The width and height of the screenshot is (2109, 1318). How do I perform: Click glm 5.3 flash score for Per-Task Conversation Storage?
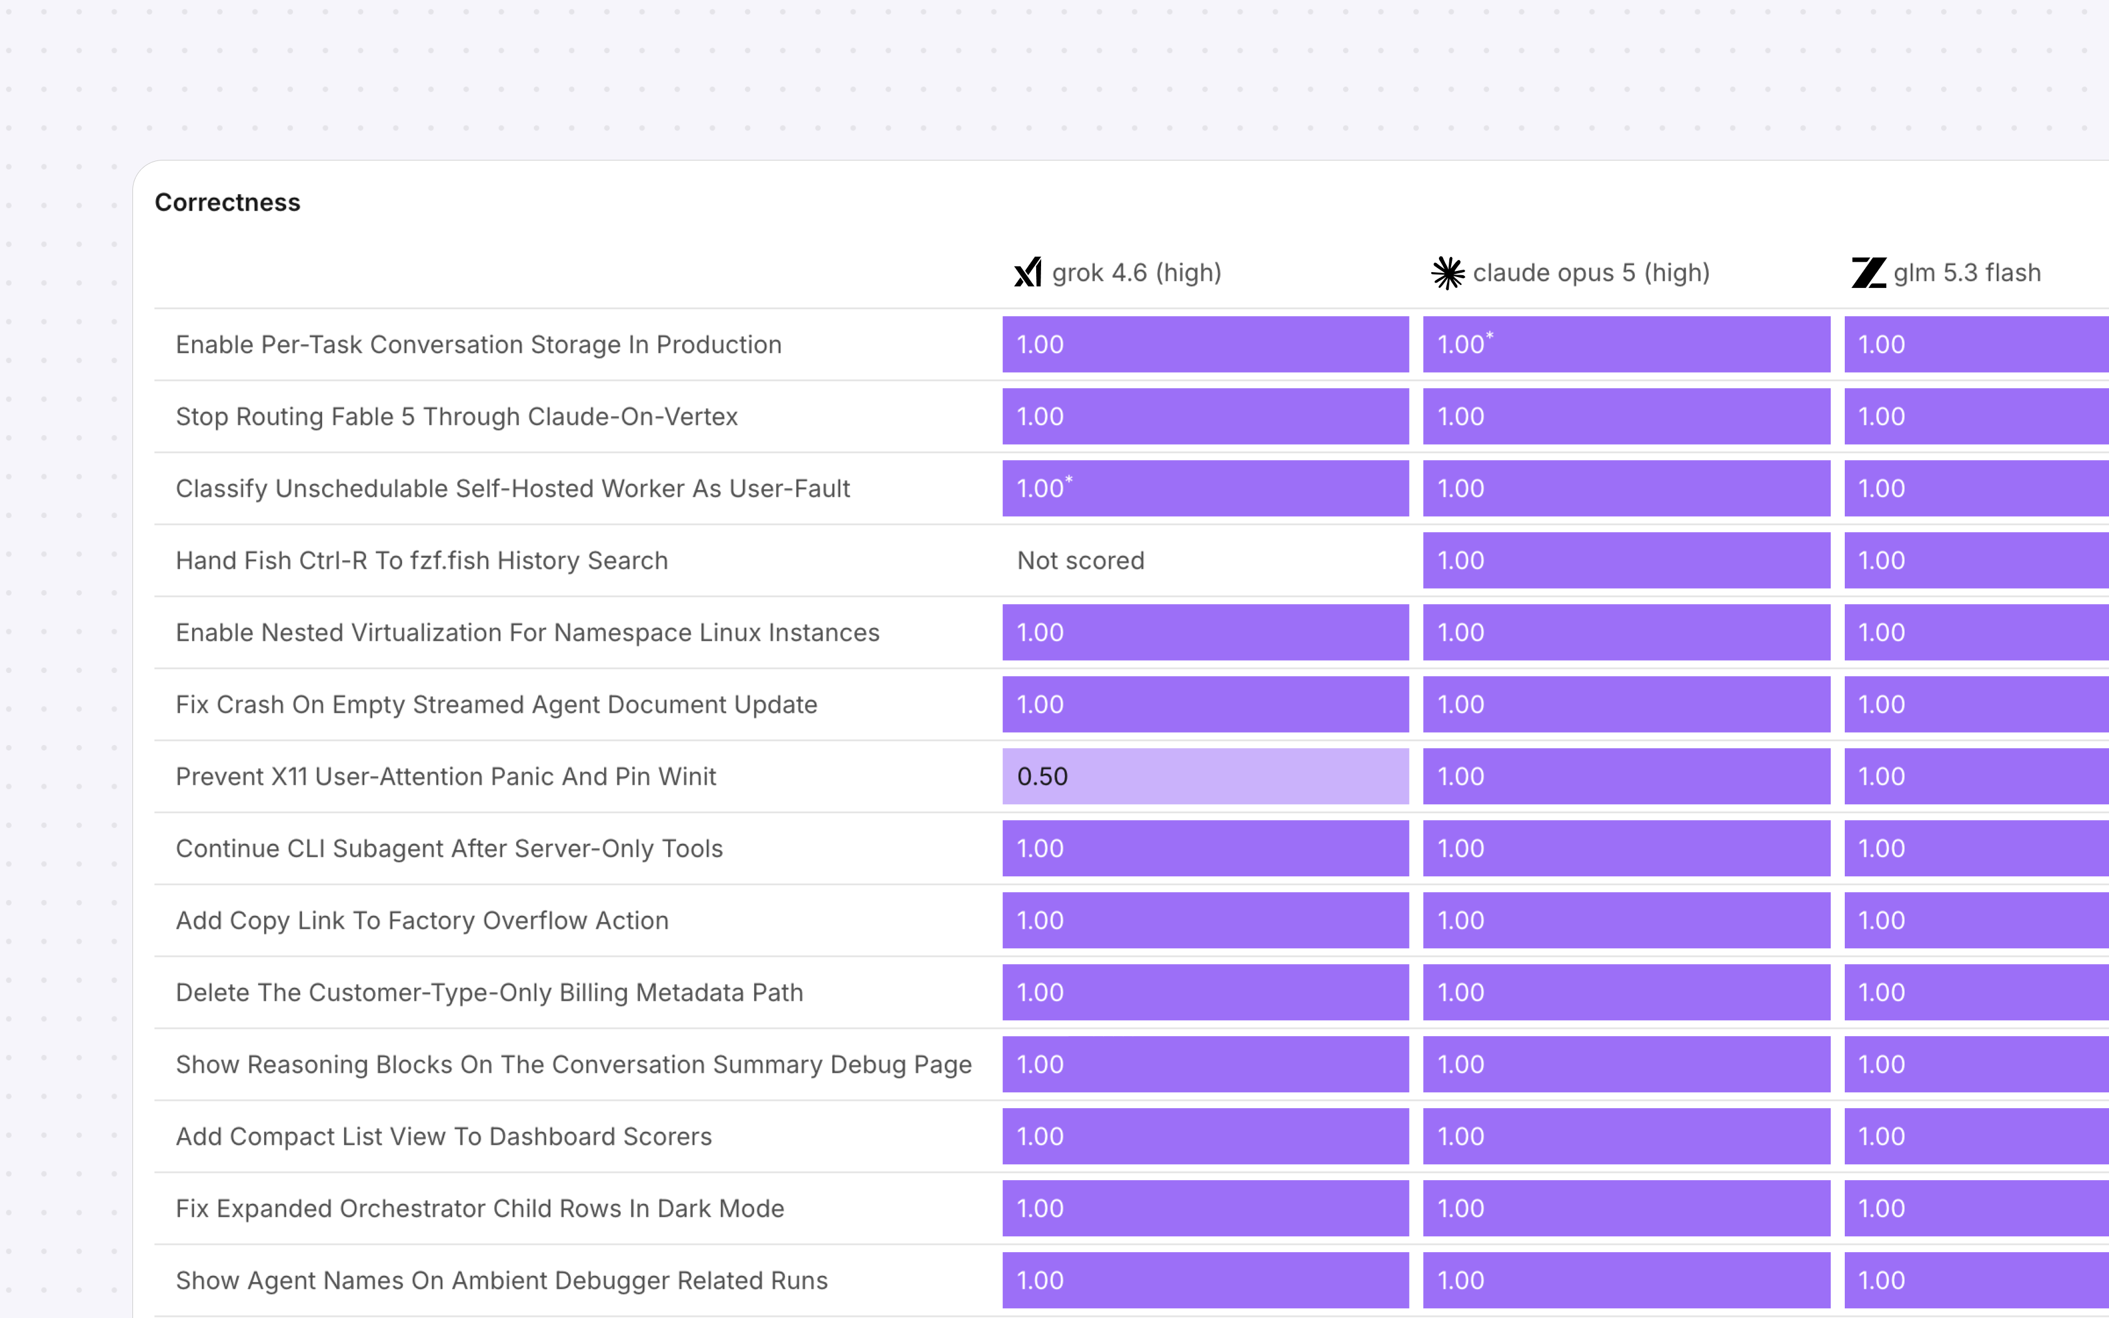tap(1977, 344)
